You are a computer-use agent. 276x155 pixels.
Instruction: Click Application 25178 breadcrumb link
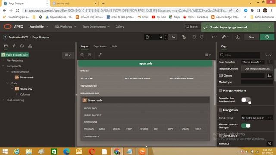point(19,37)
